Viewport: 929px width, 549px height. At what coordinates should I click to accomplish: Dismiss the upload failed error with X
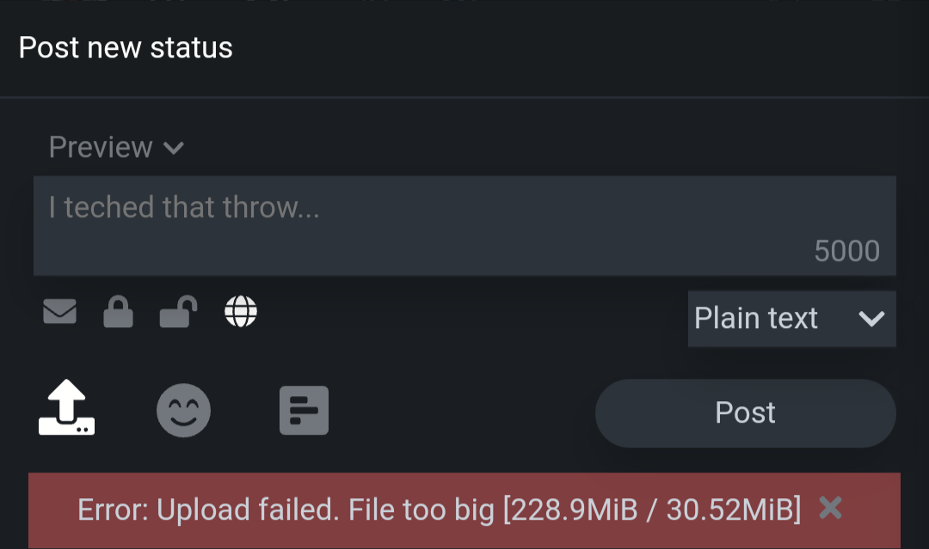point(830,509)
